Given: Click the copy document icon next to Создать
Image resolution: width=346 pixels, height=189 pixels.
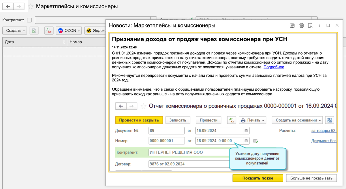Looking at the screenshot, I should click(34, 31).
